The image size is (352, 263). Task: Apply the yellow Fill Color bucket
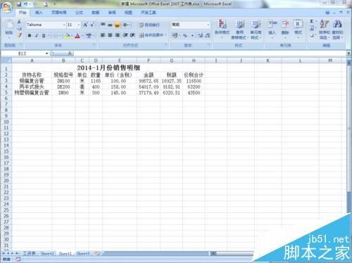[x=67, y=36]
